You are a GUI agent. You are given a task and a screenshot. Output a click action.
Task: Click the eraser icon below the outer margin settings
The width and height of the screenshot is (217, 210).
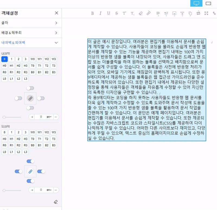pos(56,202)
